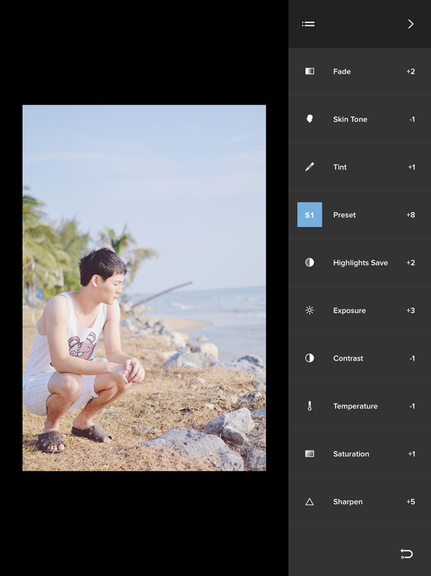The height and width of the screenshot is (576, 431).
Task: Click the Sharpen +5 value
Action: [x=410, y=502]
